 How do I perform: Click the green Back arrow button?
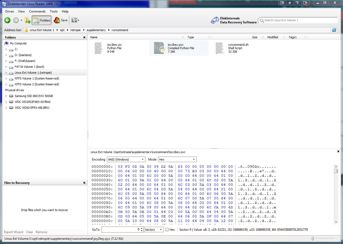(7, 20)
